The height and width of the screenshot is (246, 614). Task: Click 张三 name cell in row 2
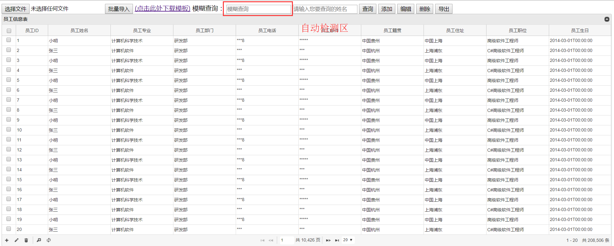[x=79, y=51]
